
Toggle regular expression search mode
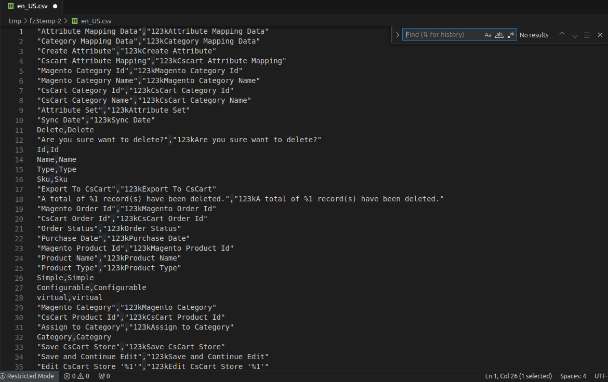[510, 34]
